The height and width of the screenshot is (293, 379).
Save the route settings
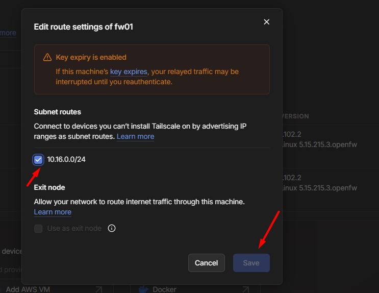(x=251, y=263)
